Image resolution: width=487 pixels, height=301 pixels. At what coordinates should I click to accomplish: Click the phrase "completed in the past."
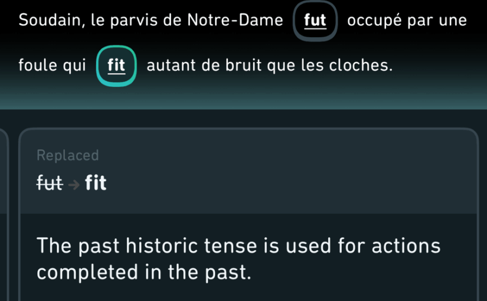pos(144,273)
